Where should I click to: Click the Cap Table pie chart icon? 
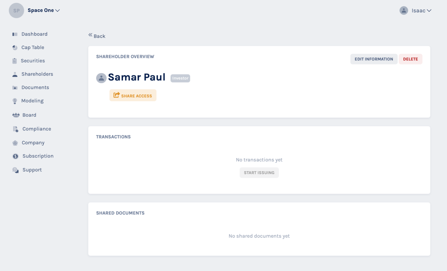15,47
